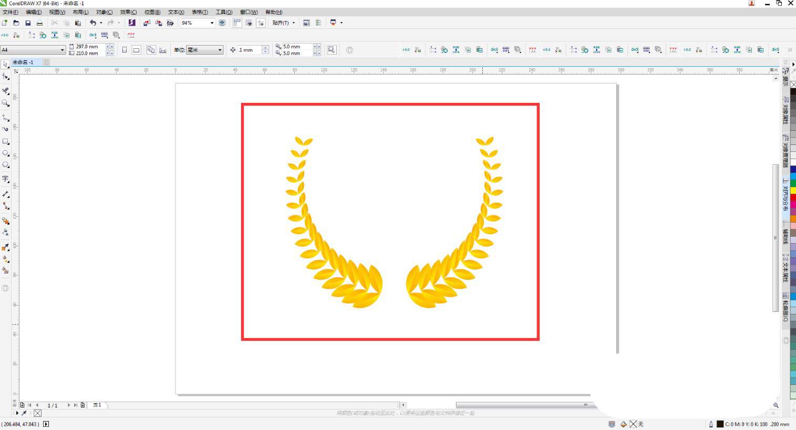Pick the Artistic Media tool
The width and height of the screenshot is (796, 430).
(x=6, y=129)
